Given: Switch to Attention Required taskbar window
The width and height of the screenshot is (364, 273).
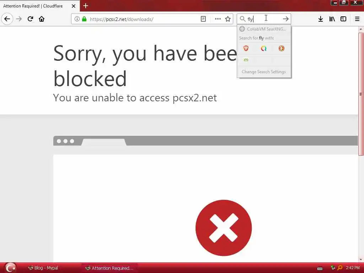Looking at the screenshot, I should point(109,268).
